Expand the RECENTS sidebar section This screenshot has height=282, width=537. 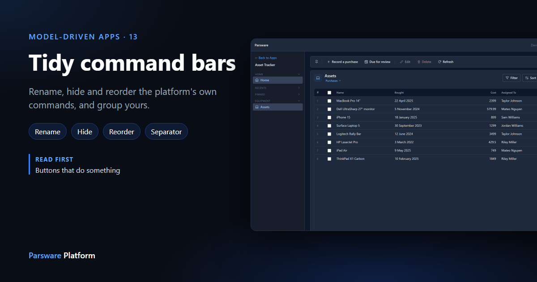click(x=299, y=88)
